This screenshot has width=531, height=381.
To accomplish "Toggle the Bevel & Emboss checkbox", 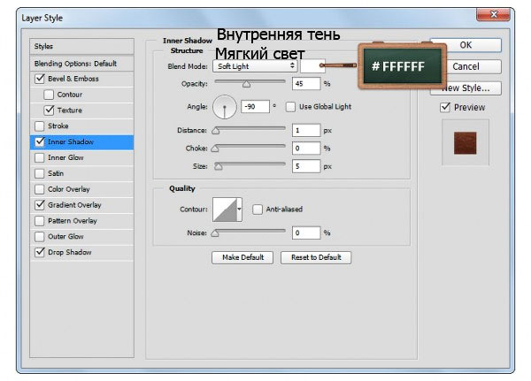I will 40,79.
